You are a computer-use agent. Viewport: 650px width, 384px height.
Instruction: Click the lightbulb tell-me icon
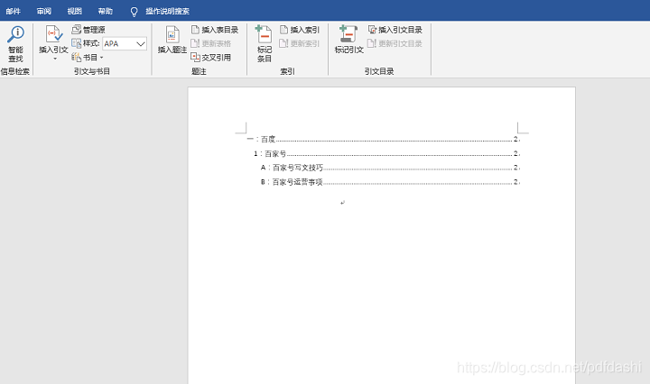coord(134,12)
